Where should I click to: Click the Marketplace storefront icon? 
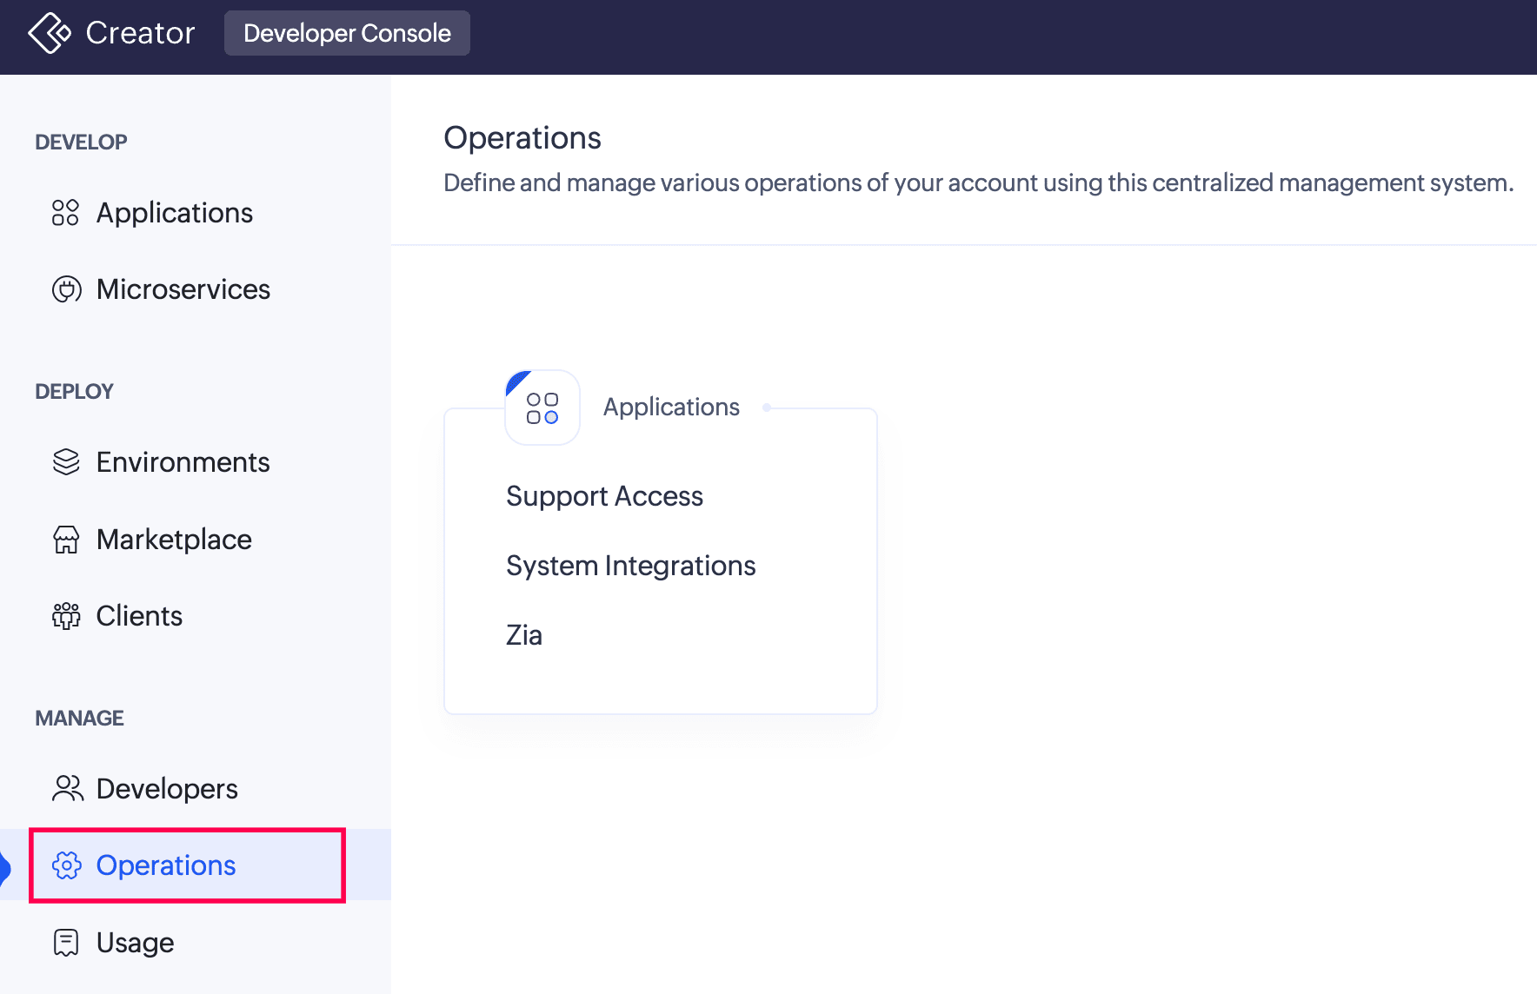coord(66,540)
